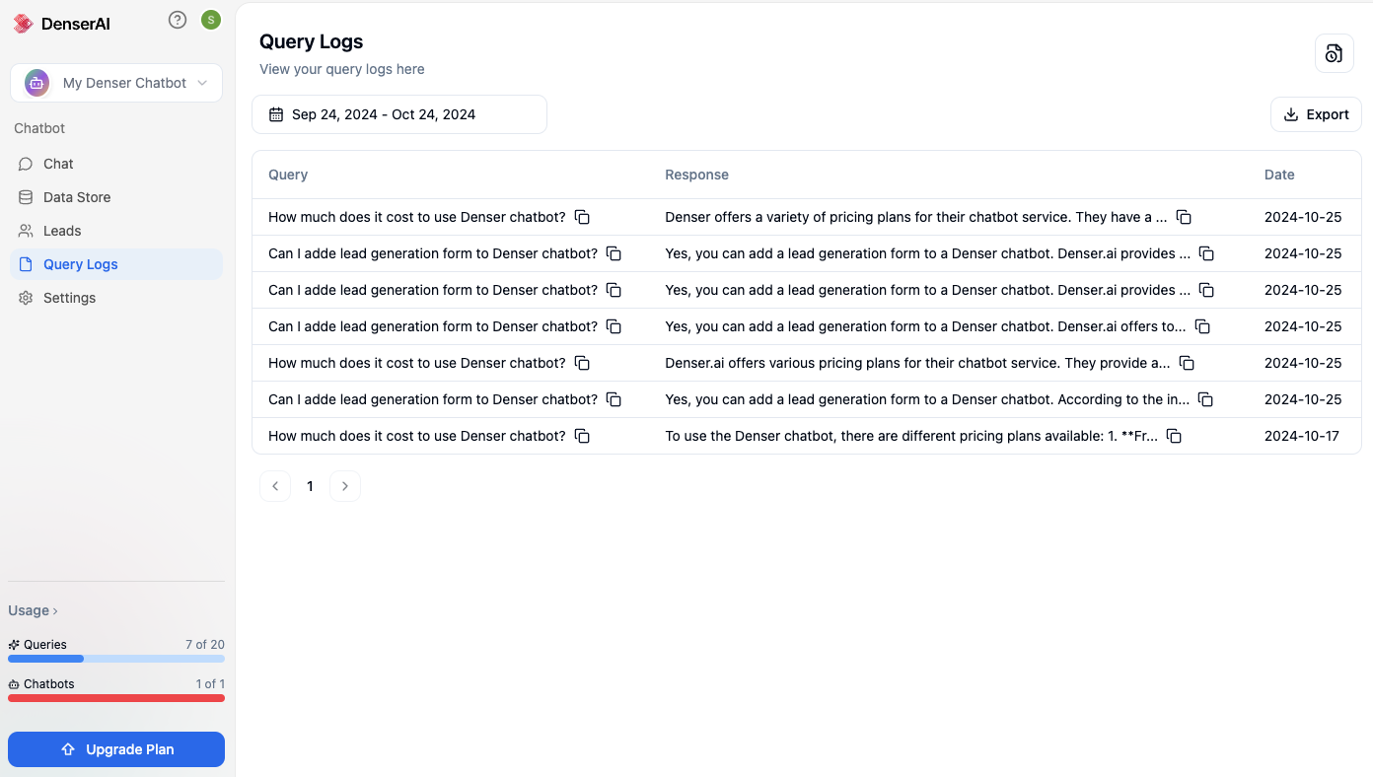Open the help question-mark icon

coord(178,19)
